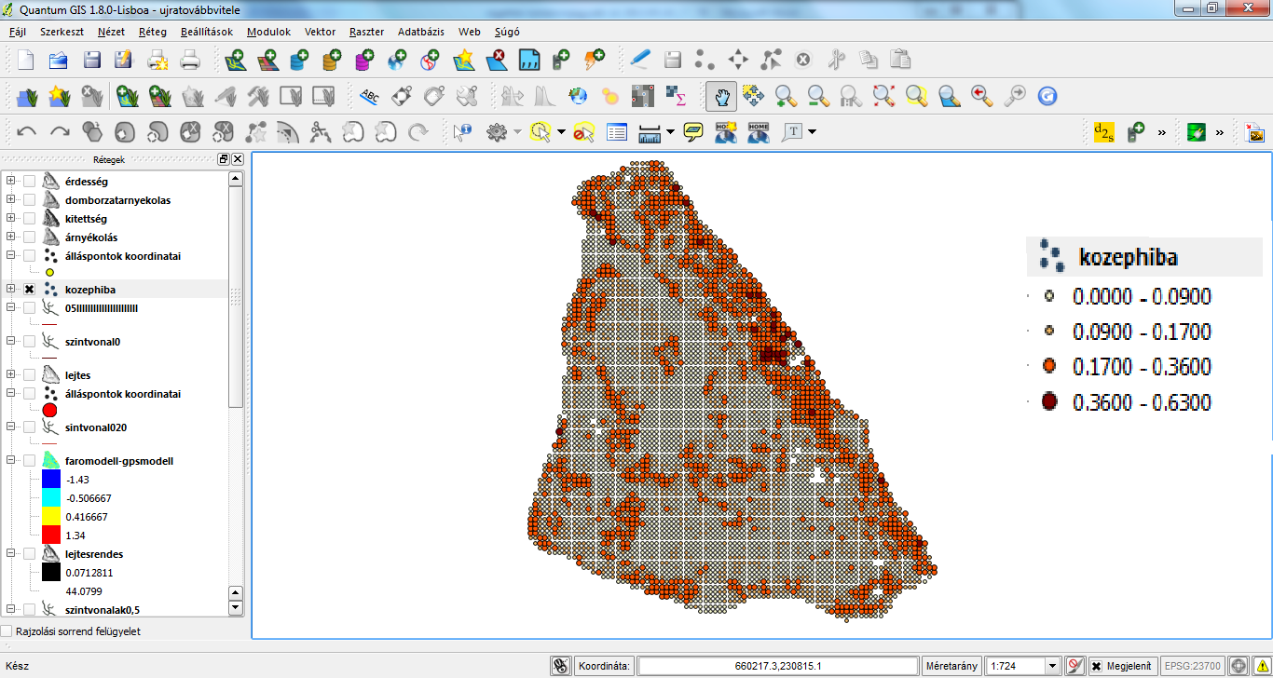Float the Rétegek panel with its undock button
The image size is (1273, 678).
click(224, 159)
